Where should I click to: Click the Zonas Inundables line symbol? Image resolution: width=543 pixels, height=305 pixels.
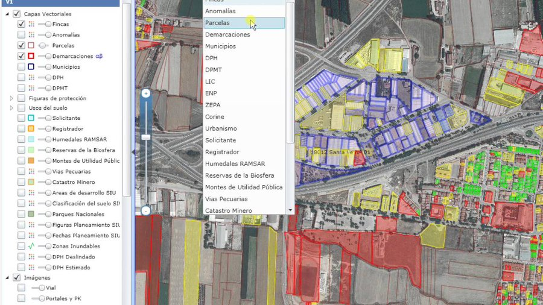(31, 246)
